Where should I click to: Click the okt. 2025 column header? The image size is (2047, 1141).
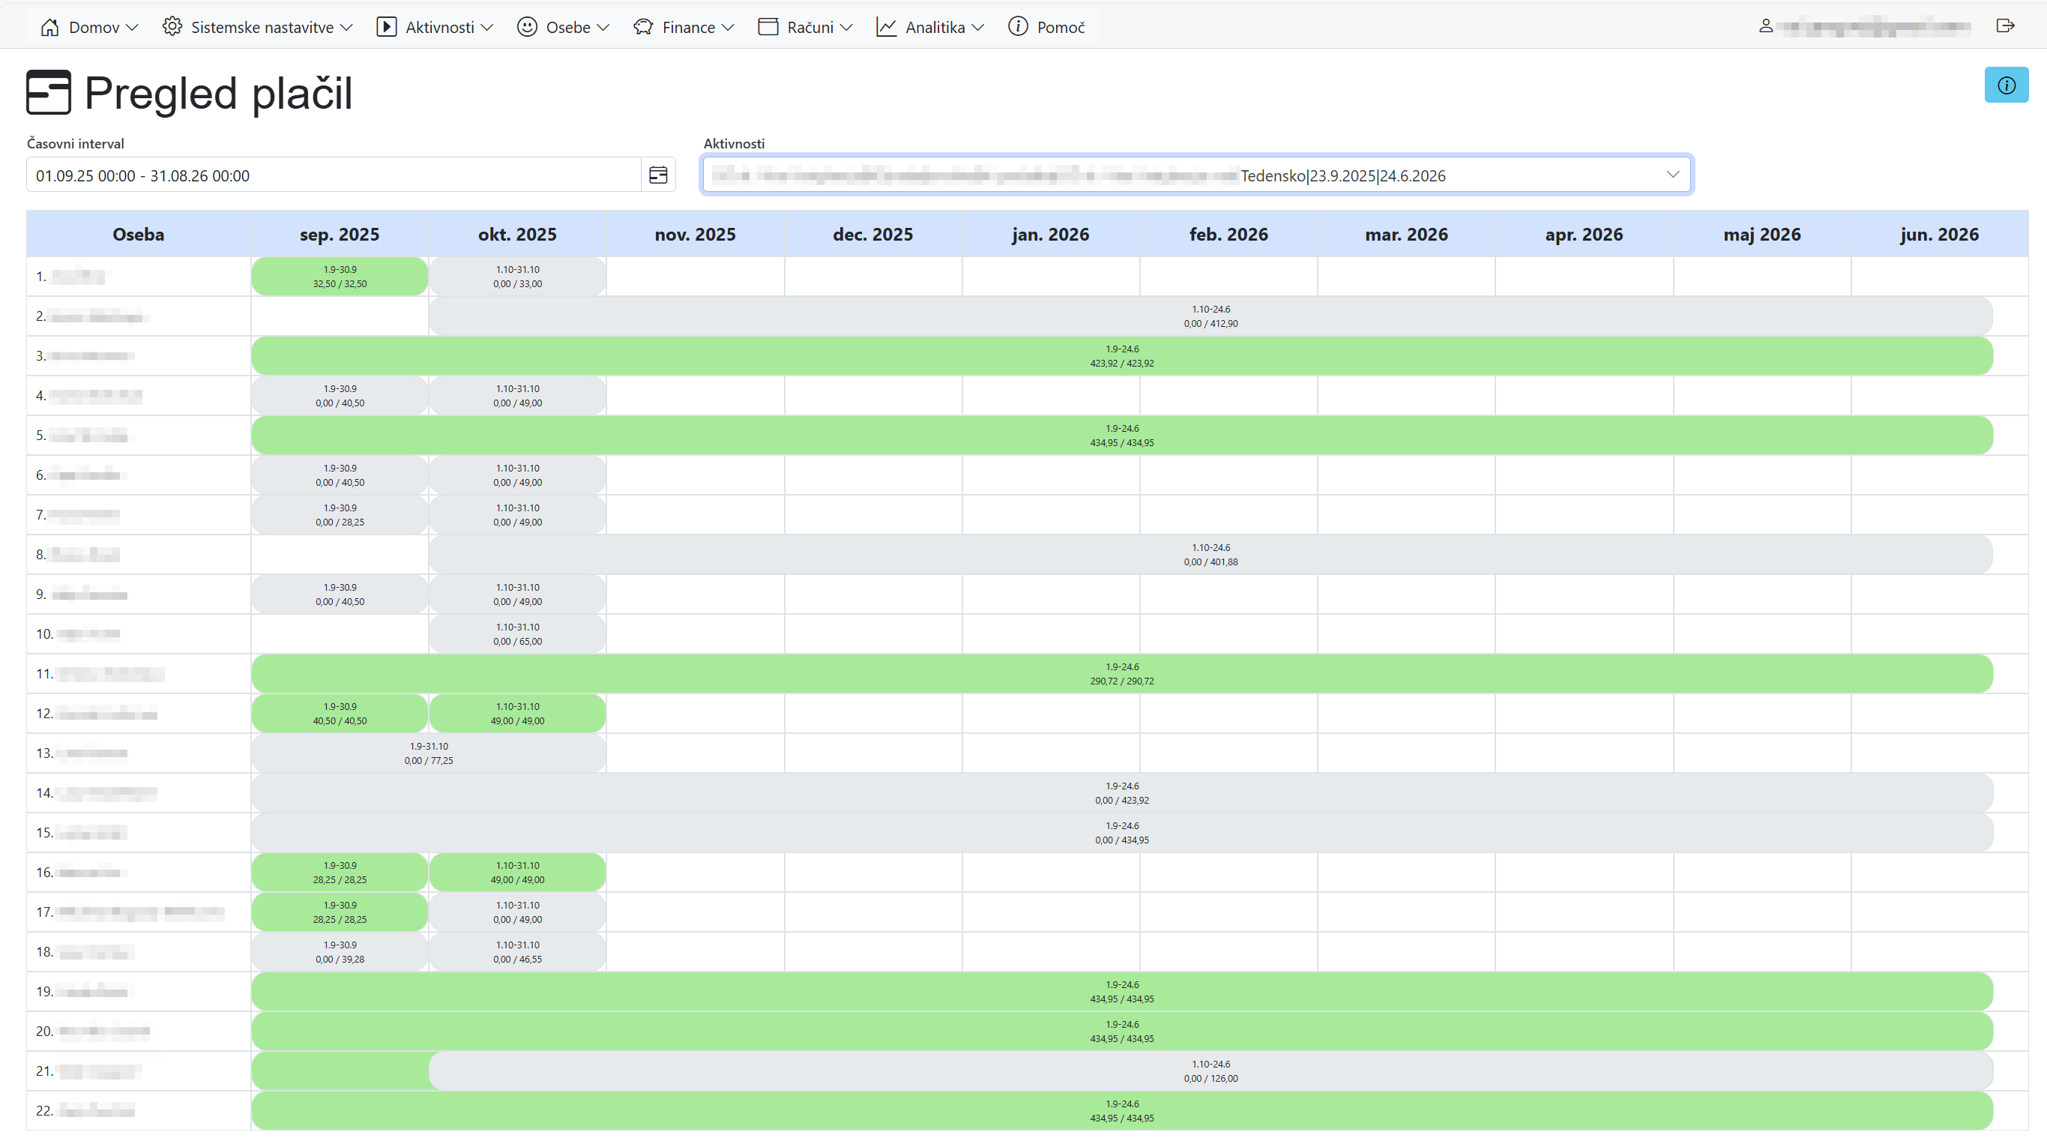(516, 235)
